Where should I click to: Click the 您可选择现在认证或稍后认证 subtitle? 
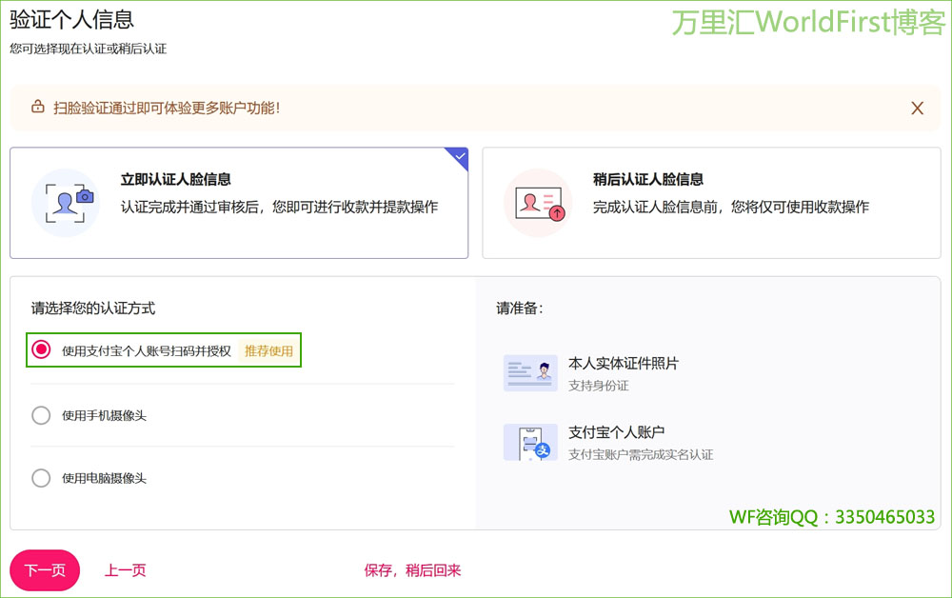pos(88,49)
